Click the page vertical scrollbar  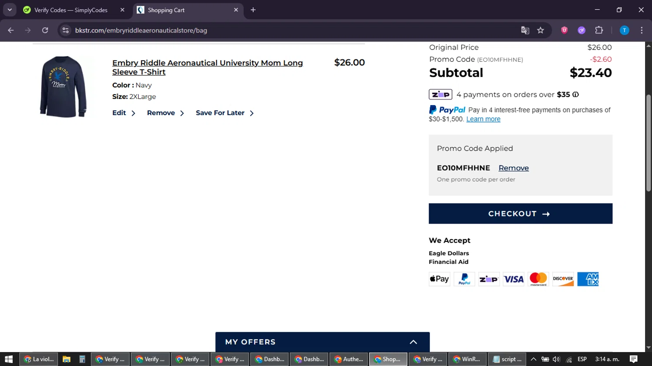[x=649, y=143]
